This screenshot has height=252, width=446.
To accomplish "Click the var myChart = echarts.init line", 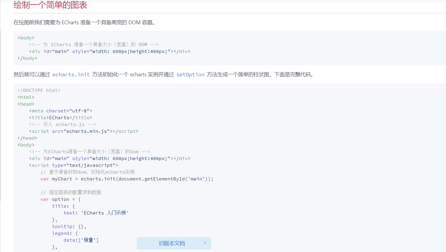I will [x=127, y=179].
